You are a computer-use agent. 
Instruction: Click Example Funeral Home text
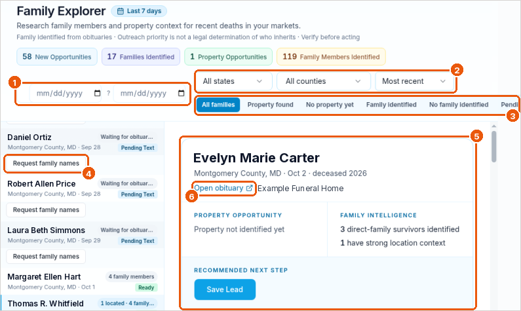coord(300,189)
